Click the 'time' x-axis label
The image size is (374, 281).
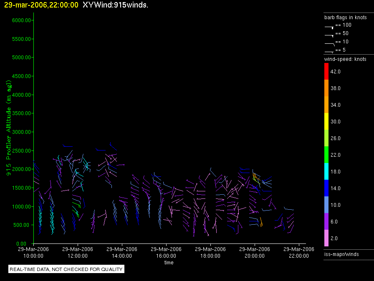pyautogui.click(x=169, y=263)
